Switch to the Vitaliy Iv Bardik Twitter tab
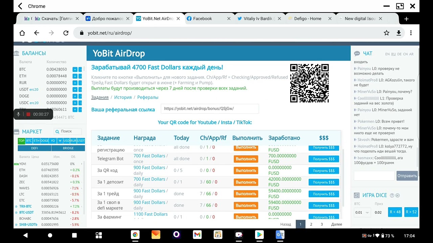This screenshot has height=243, width=433. (x=259, y=19)
